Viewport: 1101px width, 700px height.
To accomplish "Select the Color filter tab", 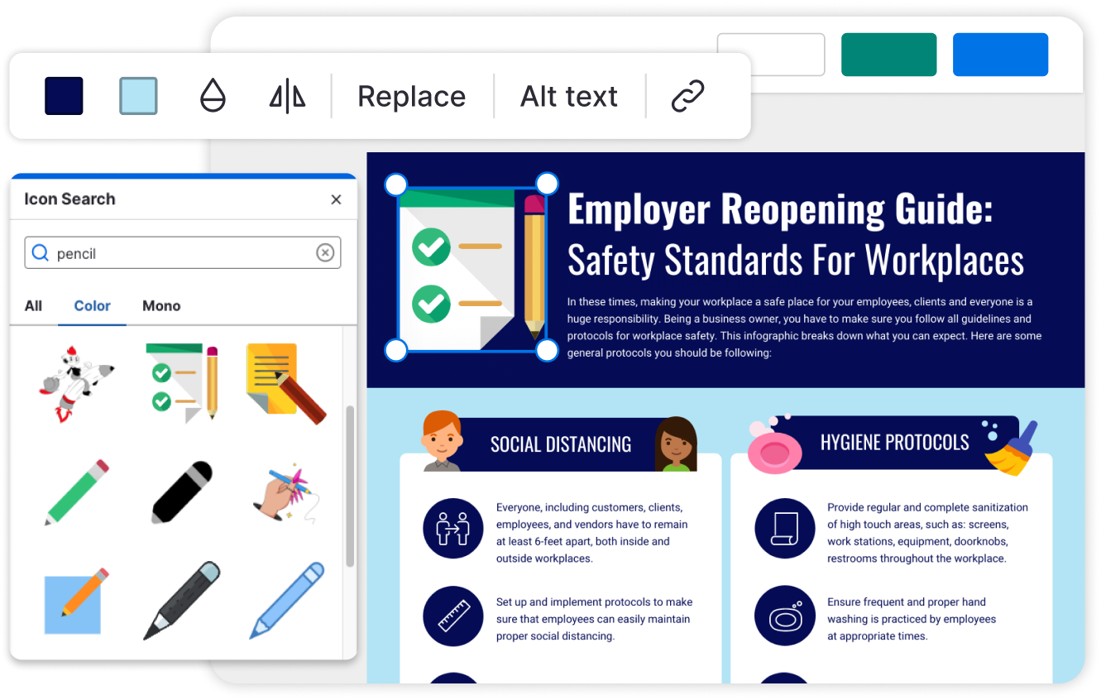I will [x=92, y=305].
